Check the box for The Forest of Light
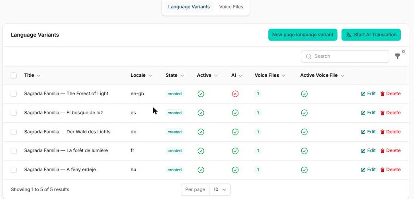This screenshot has height=199, width=414. click(14, 94)
